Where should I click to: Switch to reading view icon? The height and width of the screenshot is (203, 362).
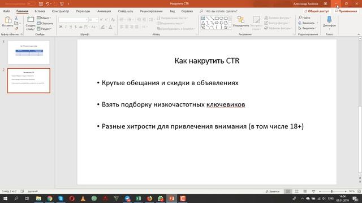(x=305, y=192)
